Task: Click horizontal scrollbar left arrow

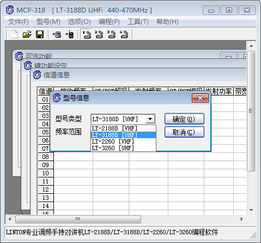Action: click(10, 219)
